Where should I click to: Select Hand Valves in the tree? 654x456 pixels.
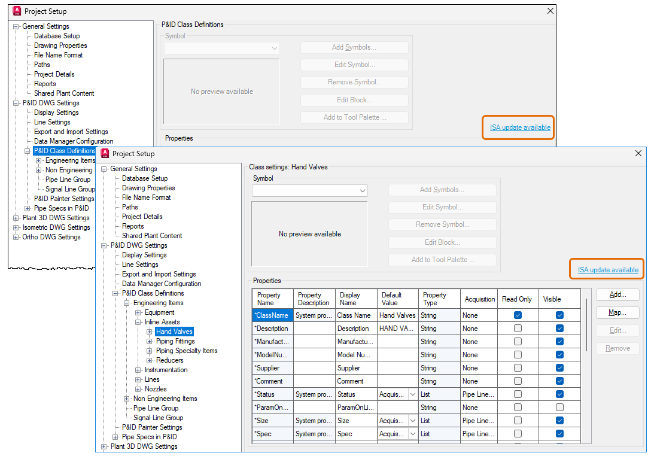click(x=174, y=332)
